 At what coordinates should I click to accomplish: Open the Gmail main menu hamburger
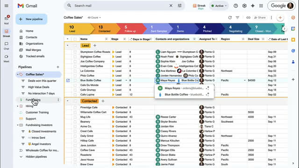pos(6,6)
